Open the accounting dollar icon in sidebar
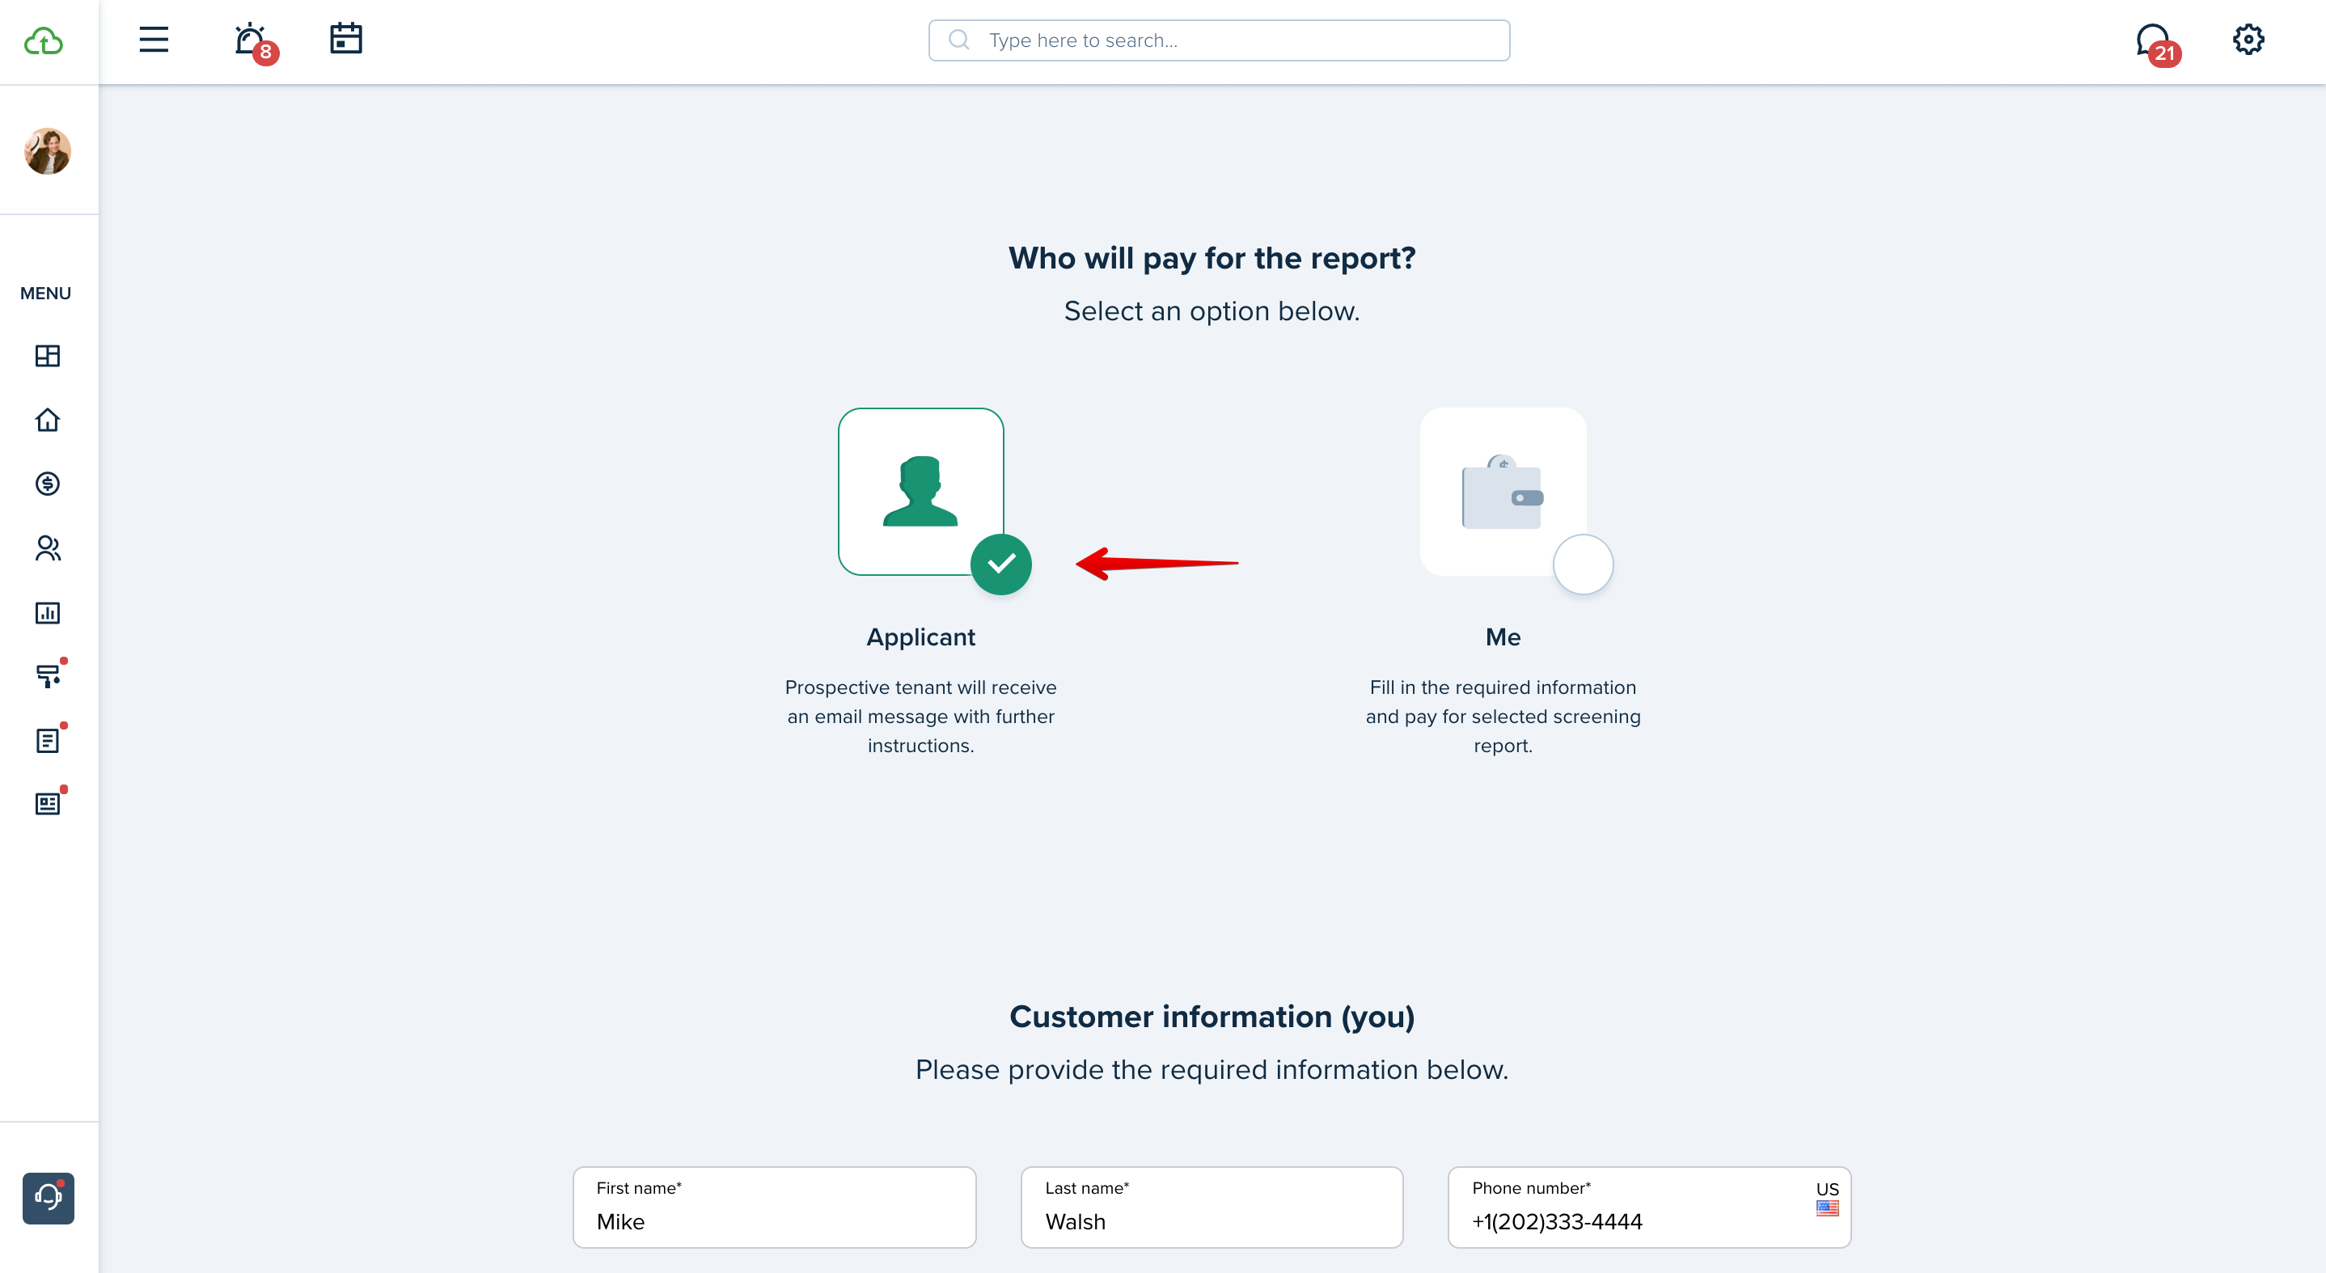Image resolution: width=2326 pixels, height=1273 pixels. tap(47, 484)
